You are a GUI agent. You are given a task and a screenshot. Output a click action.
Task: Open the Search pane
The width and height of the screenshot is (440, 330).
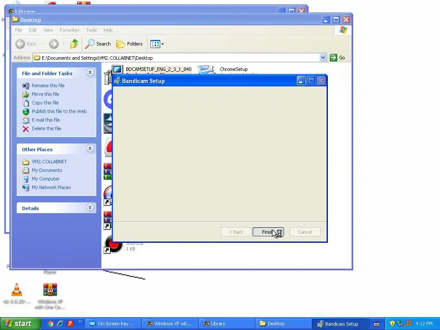pyautogui.click(x=98, y=44)
